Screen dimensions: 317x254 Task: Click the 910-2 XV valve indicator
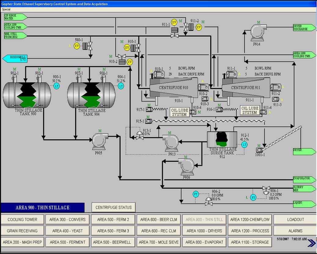[130, 62]
